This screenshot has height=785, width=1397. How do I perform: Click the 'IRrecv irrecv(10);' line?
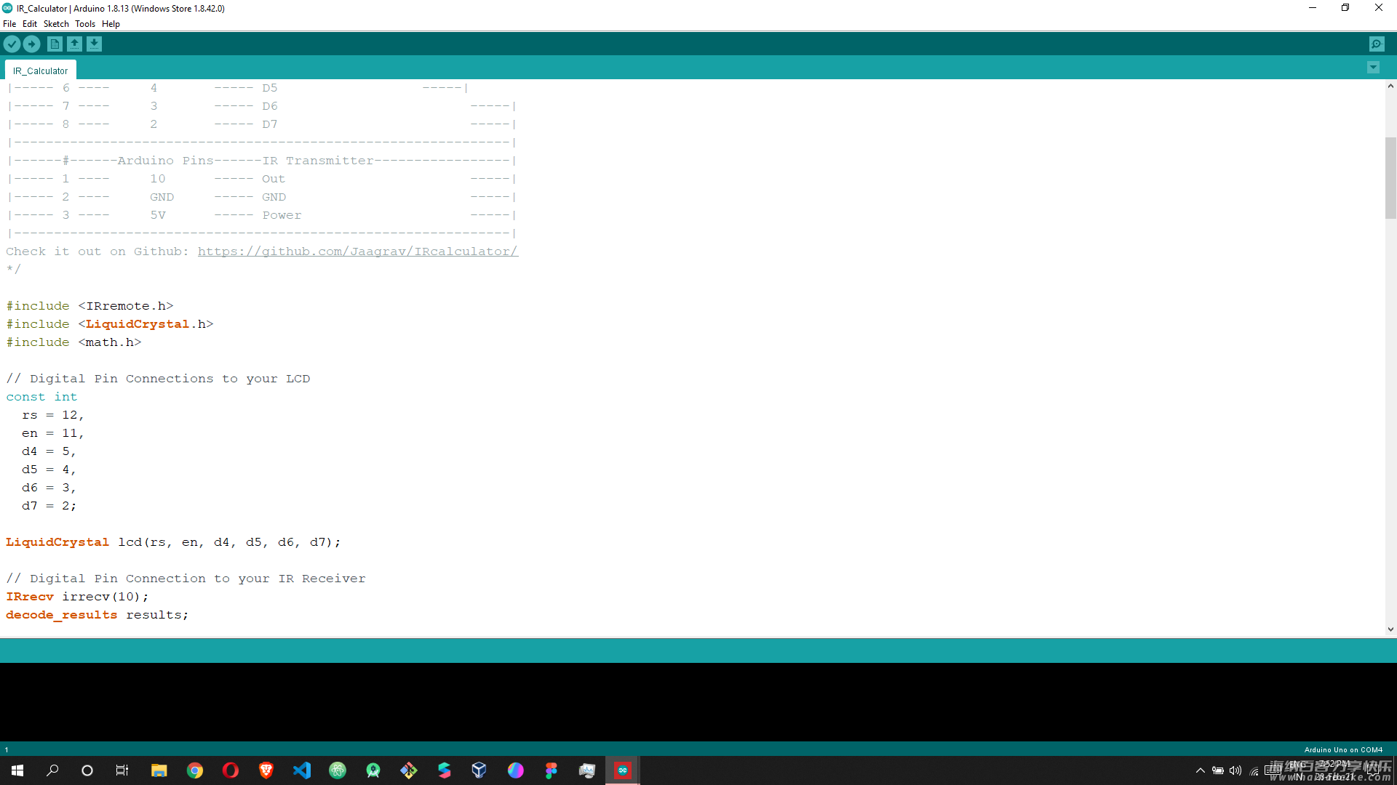(77, 597)
